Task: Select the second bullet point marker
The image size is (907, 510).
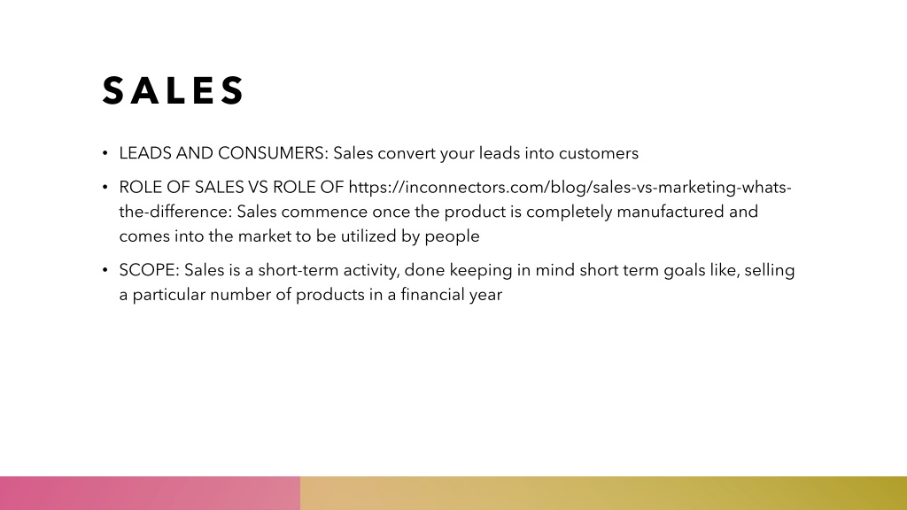Action: coord(105,188)
